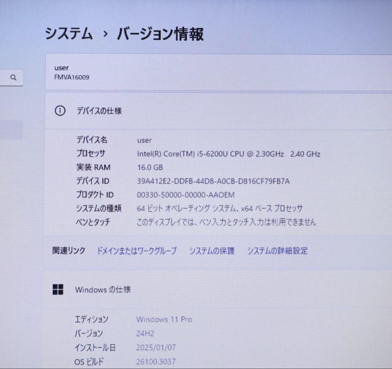392x369 pixels.
Task: Click the OS ビルド label
Action: 89,361
